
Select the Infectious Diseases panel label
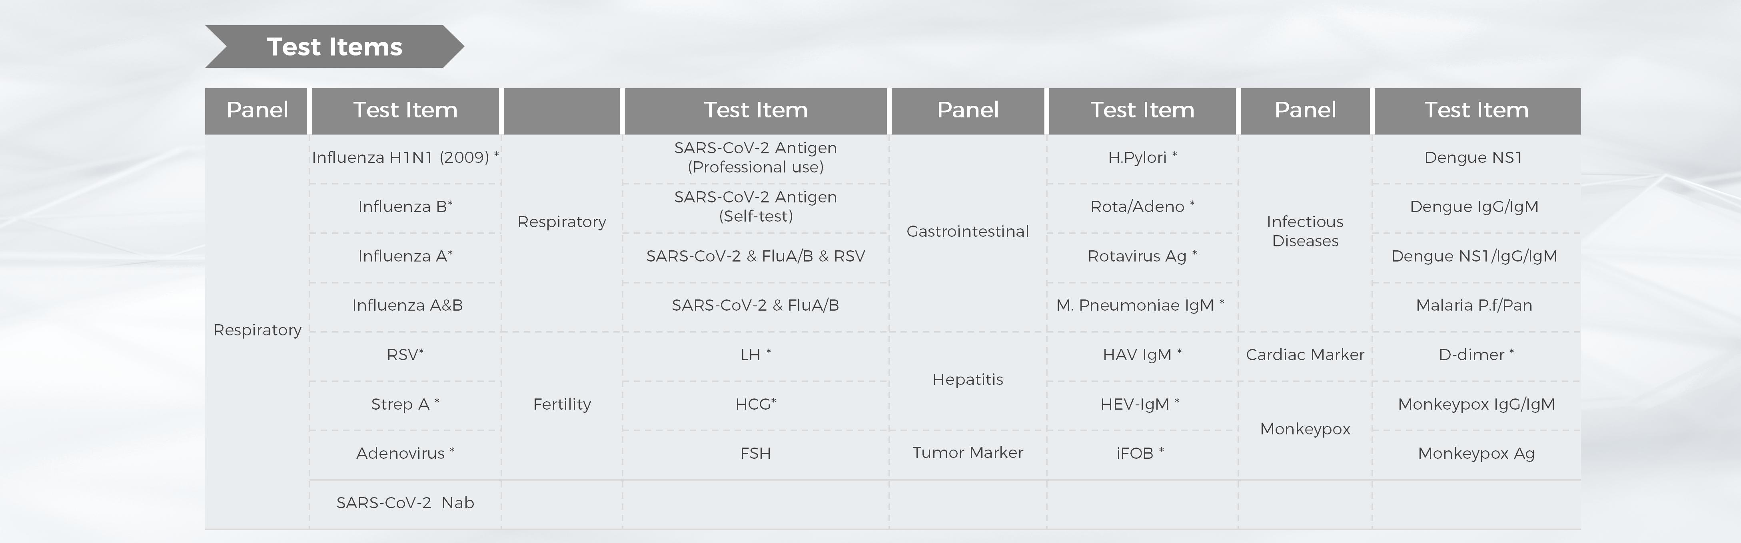point(1304,231)
